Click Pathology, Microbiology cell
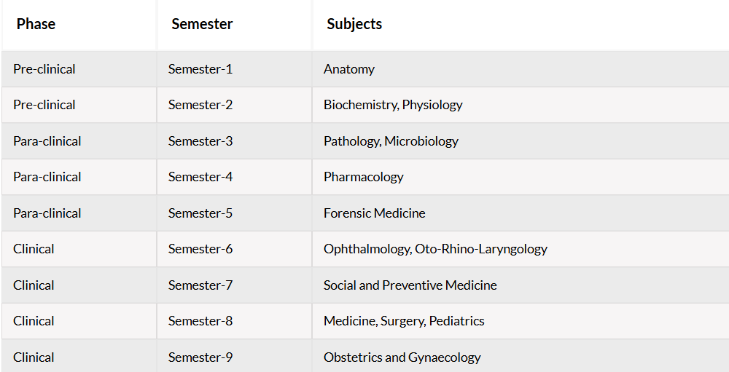 521,141
